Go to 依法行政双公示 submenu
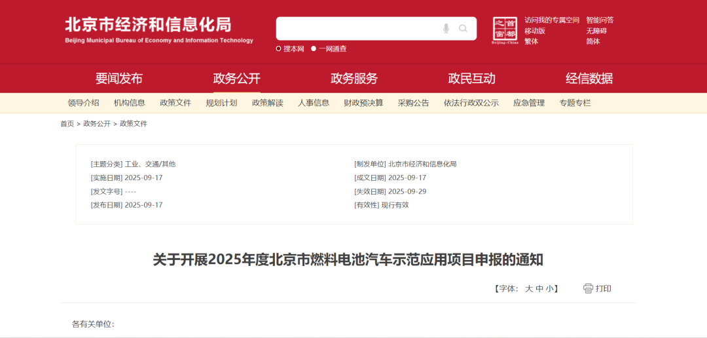The width and height of the screenshot is (707, 338). [471, 103]
